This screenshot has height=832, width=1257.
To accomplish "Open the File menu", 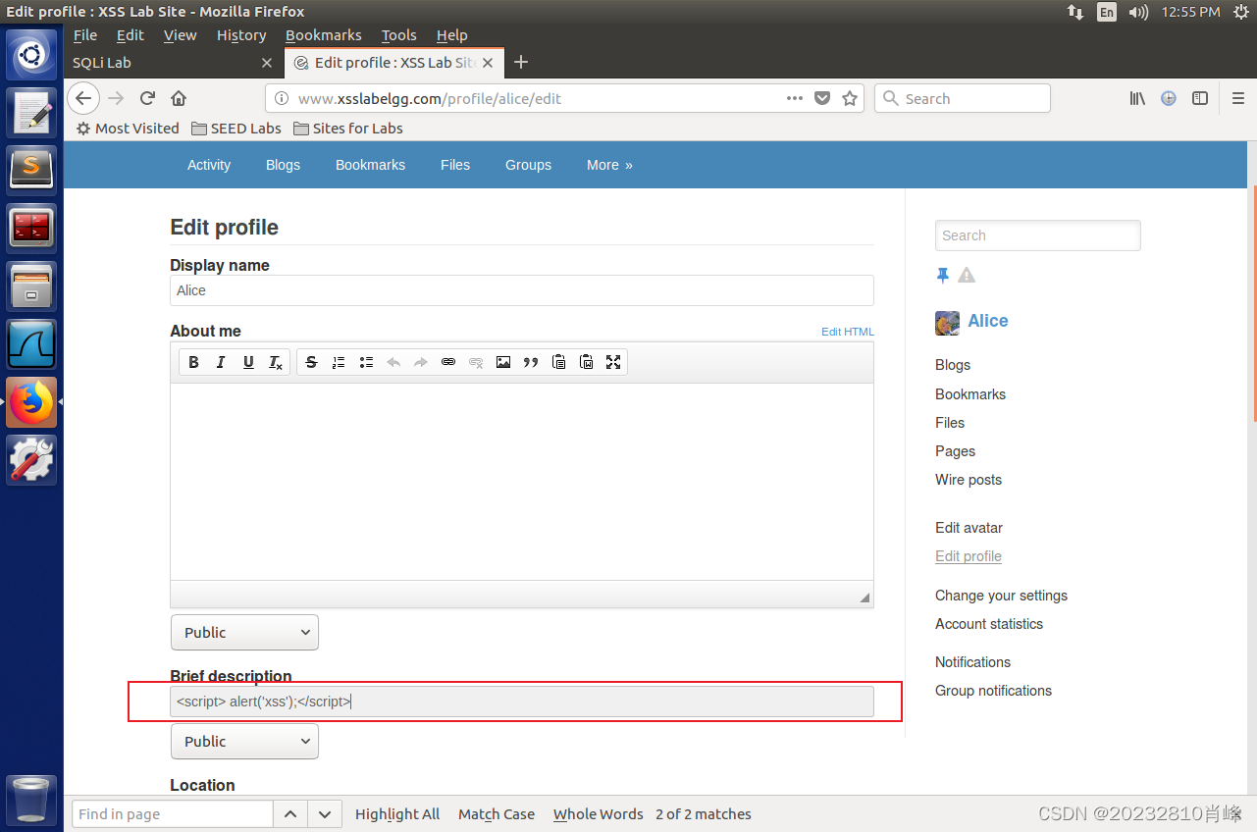I will (85, 35).
